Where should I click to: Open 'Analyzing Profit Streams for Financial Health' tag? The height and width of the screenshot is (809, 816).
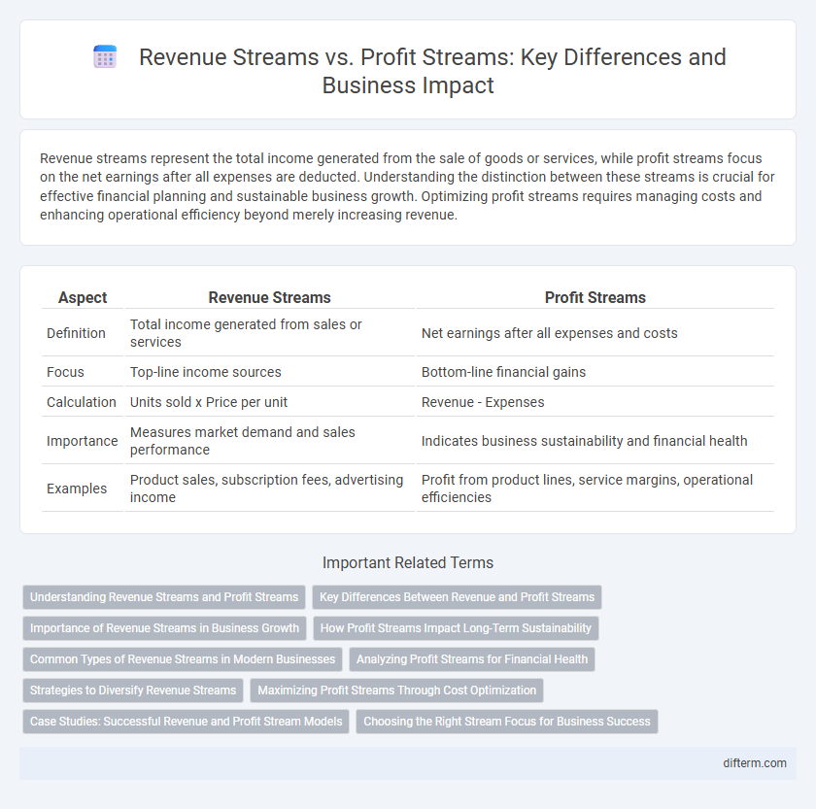tap(472, 659)
